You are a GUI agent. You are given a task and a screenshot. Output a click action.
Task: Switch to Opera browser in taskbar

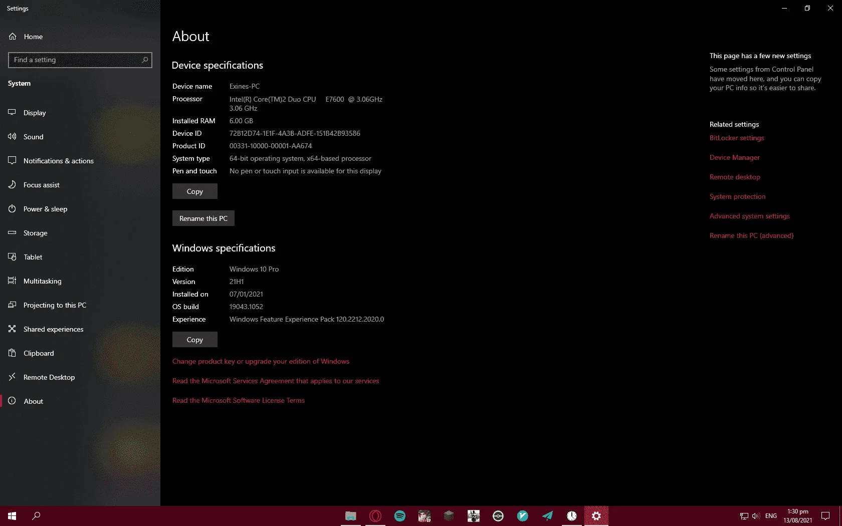(x=375, y=516)
